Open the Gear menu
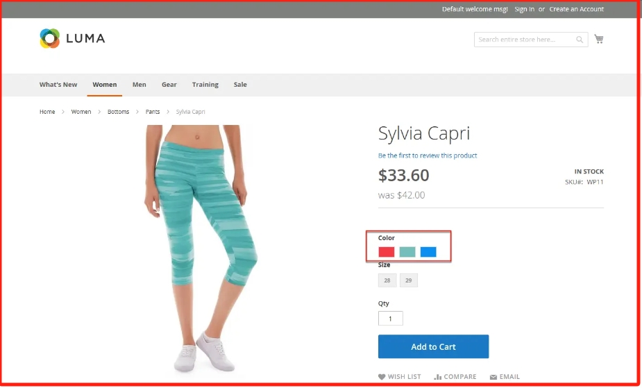The image size is (642, 388). 169,85
